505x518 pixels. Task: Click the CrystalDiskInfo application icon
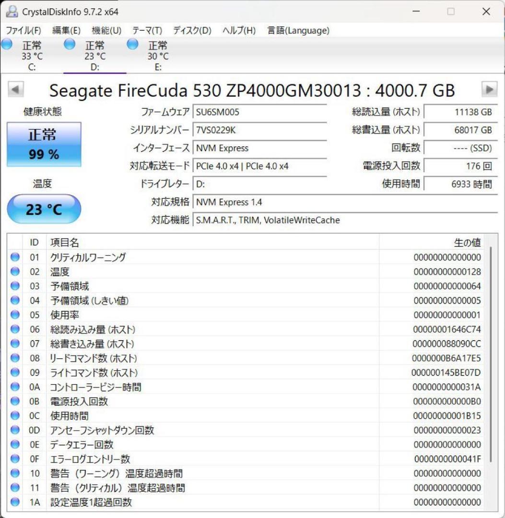(x=12, y=11)
